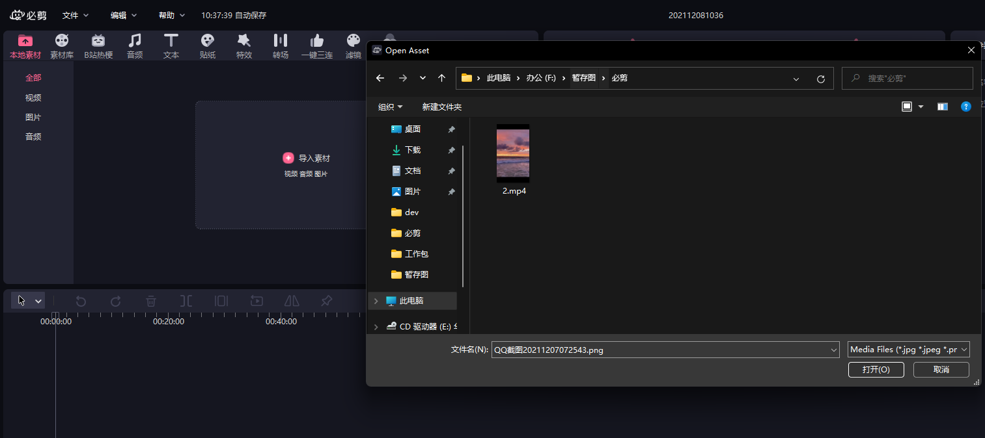Select the 2.mp4 video thumbnail
This screenshot has width=985, height=438.
click(513, 153)
